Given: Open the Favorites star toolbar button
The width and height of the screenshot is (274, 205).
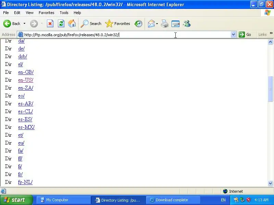Looking at the screenshot, I should pyautogui.click(x=117, y=24).
